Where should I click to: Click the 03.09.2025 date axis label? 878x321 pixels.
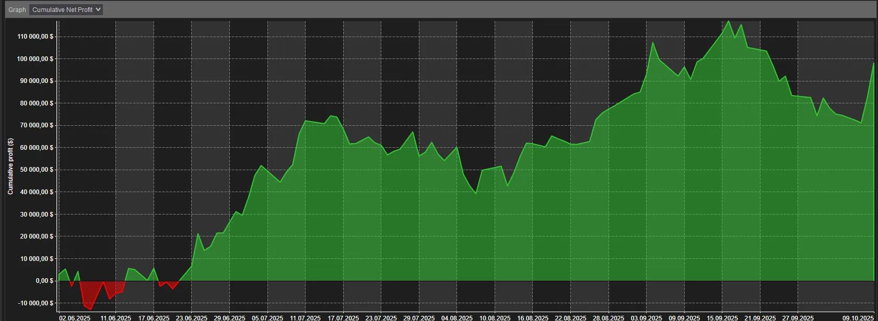(x=646, y=318)
